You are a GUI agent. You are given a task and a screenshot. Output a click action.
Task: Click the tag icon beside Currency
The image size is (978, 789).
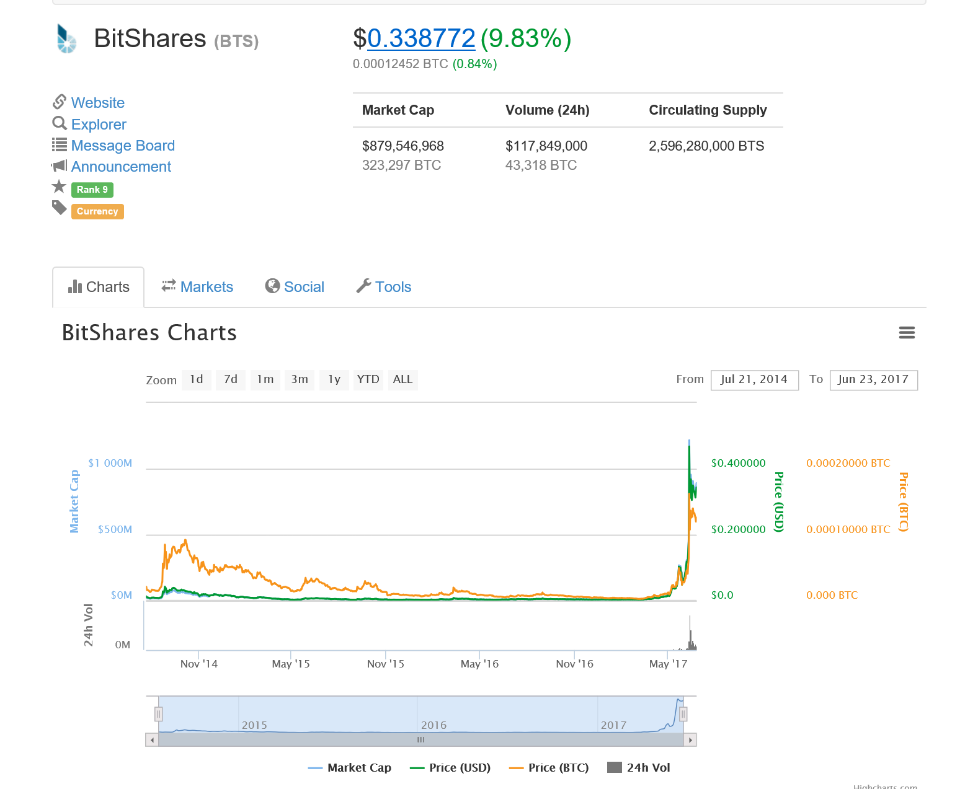point(60,208)
